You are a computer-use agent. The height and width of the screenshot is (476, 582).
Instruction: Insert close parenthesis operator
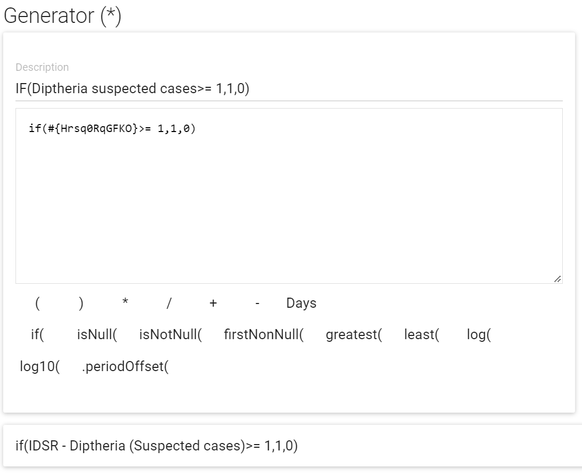coord(81,303)
